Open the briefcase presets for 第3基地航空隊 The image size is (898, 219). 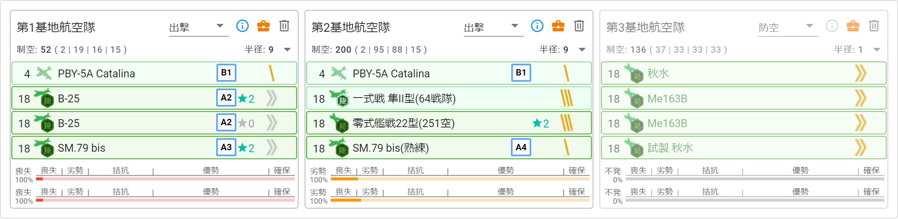tap(853, 26)
